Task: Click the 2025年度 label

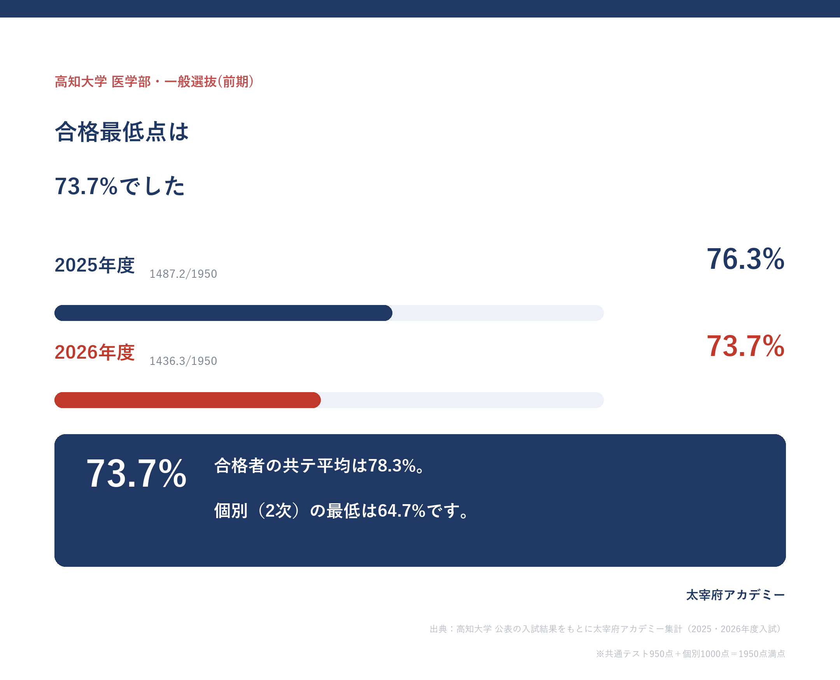Action: [x=94, y=265]
